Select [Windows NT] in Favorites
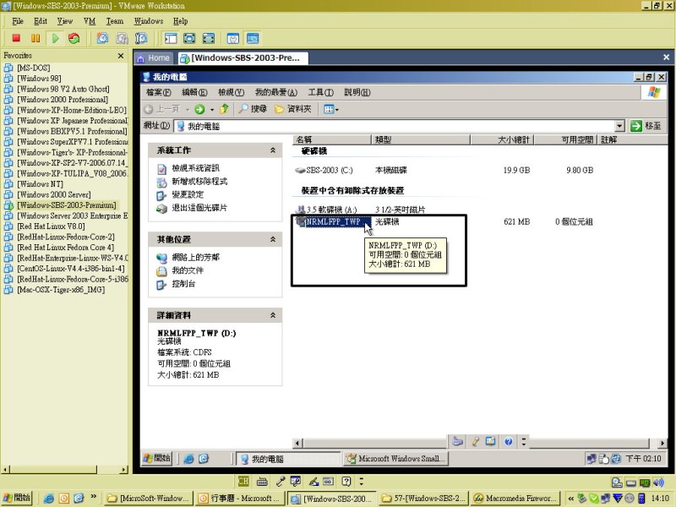 pos(40,184)
